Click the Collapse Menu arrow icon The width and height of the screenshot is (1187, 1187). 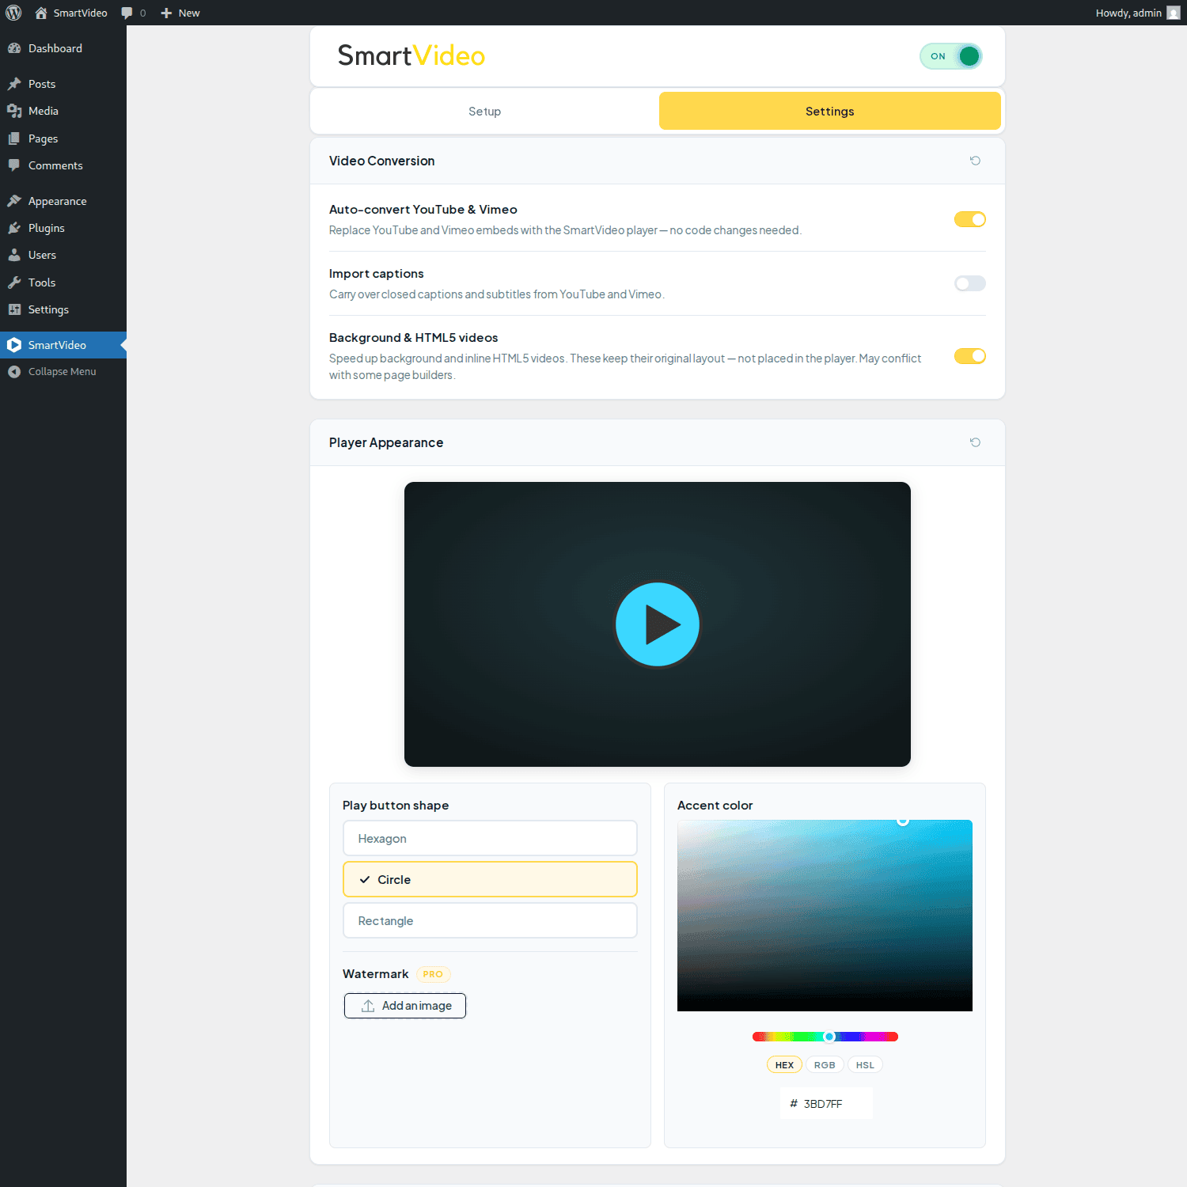(x=14, y=372)
